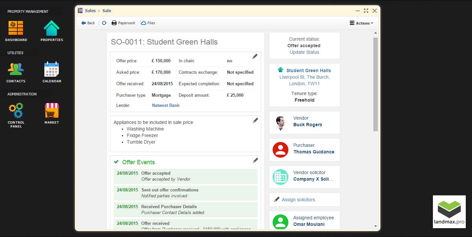Click the Assign solicitors link
The image size is (472, 237).
(x=298, y=200)
